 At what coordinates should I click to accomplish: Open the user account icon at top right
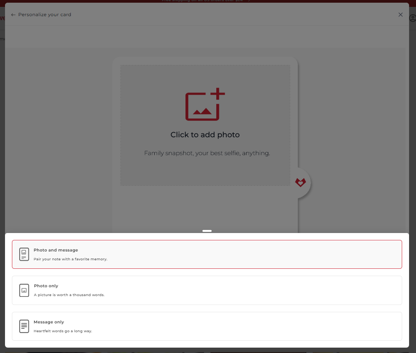[413, 18]
